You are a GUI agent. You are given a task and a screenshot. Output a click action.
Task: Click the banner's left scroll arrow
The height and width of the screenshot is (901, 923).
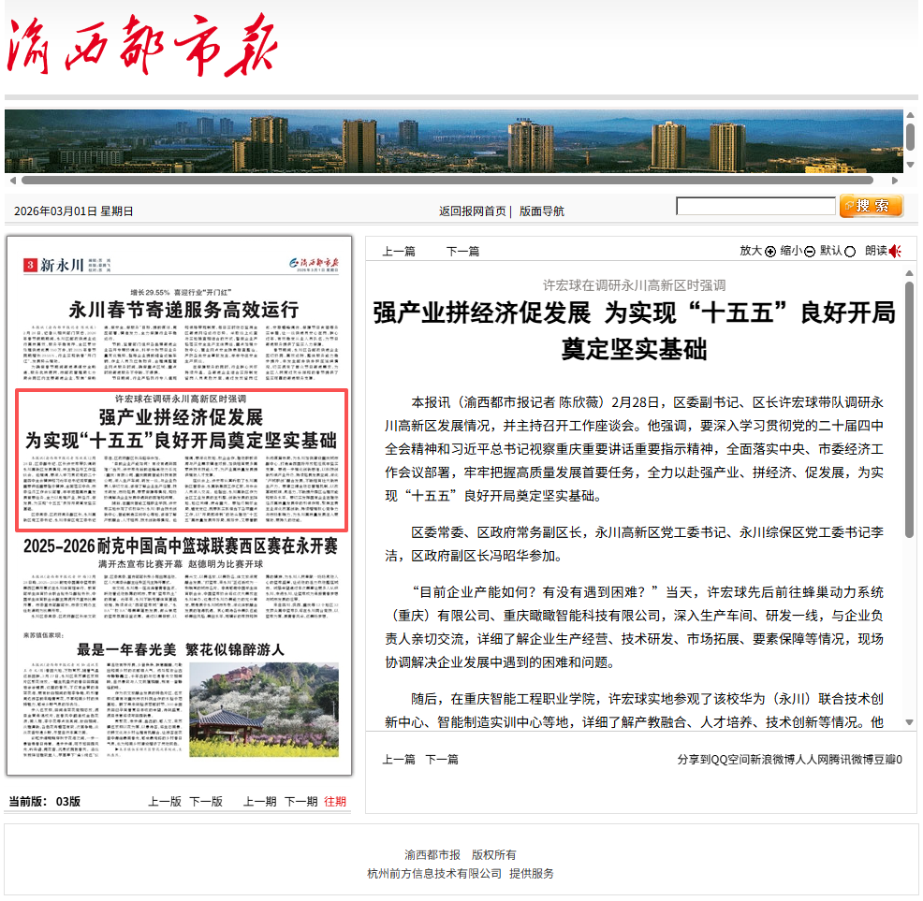click(x=12, y=180)
